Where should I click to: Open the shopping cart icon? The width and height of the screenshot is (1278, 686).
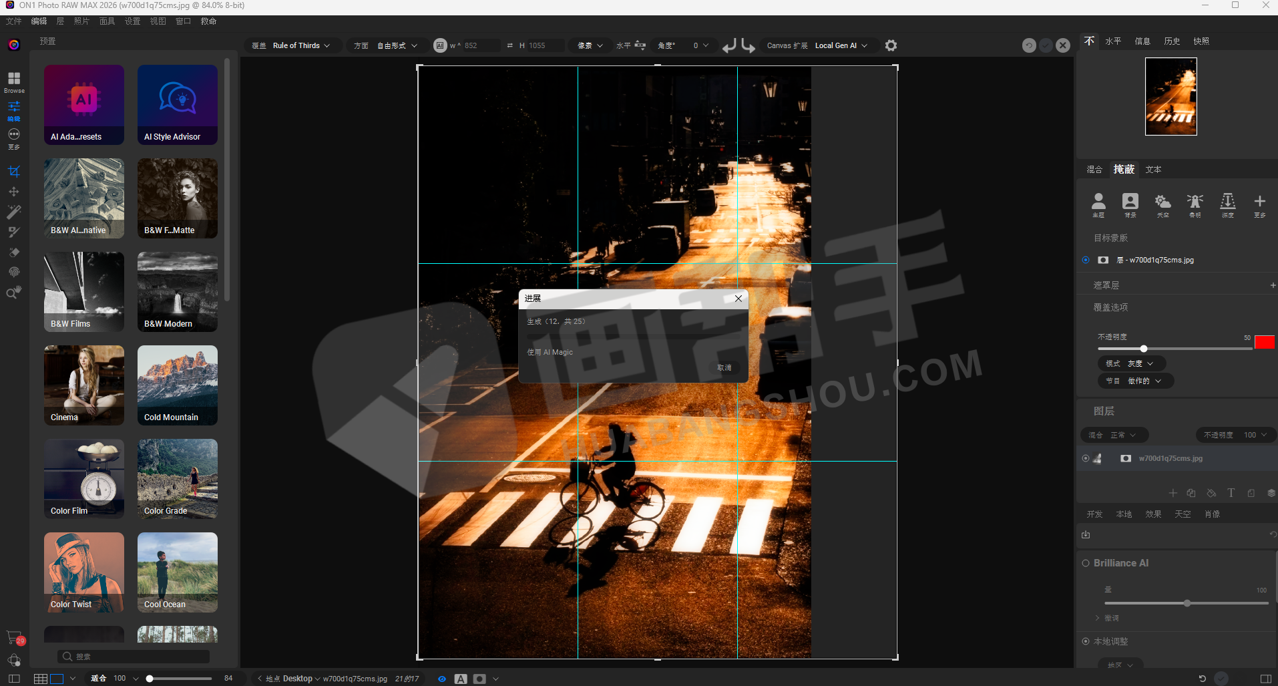[13, 638]
